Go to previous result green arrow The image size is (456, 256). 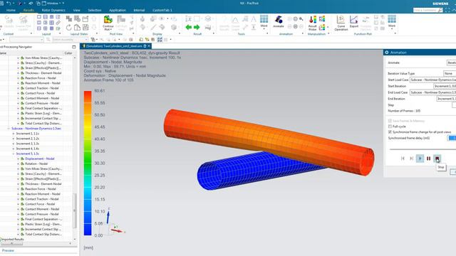point(188,27)
